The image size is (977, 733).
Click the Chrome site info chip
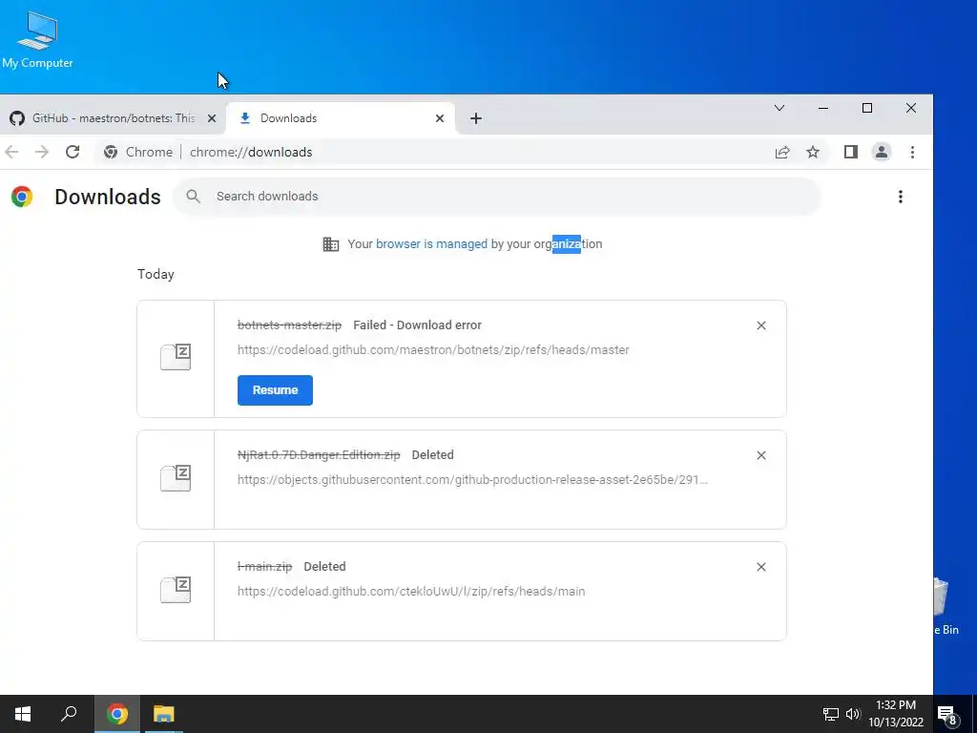pos(138,152)
